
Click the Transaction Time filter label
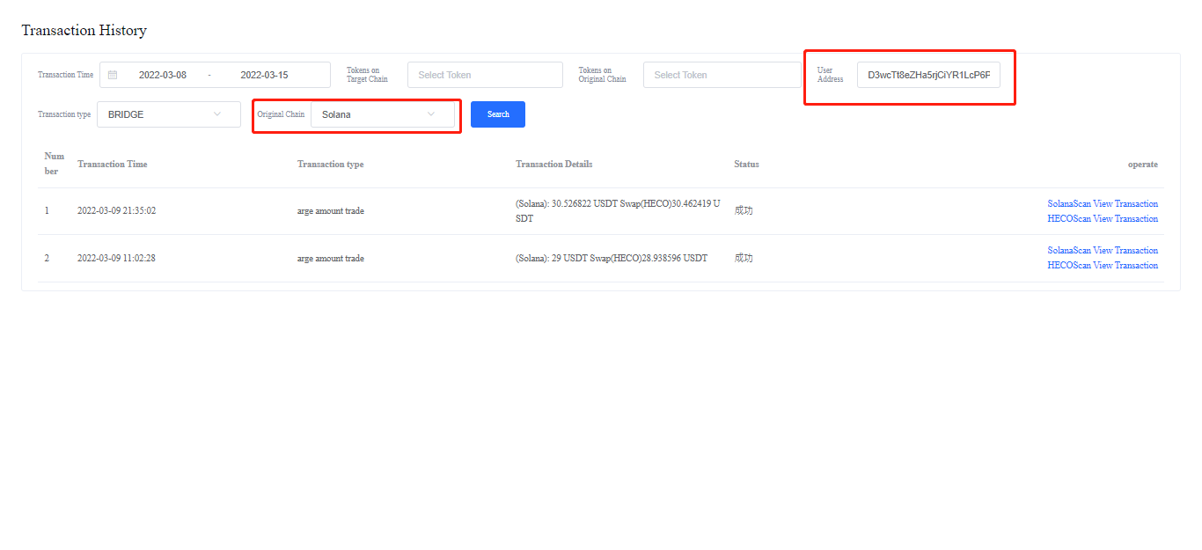[65, 75]
